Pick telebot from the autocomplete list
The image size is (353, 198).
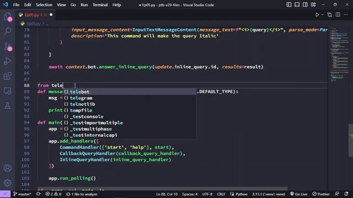click(130, 92)
